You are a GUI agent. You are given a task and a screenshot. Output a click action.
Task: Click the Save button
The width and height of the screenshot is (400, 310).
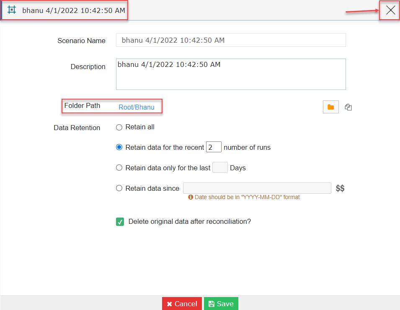point(221,304)
